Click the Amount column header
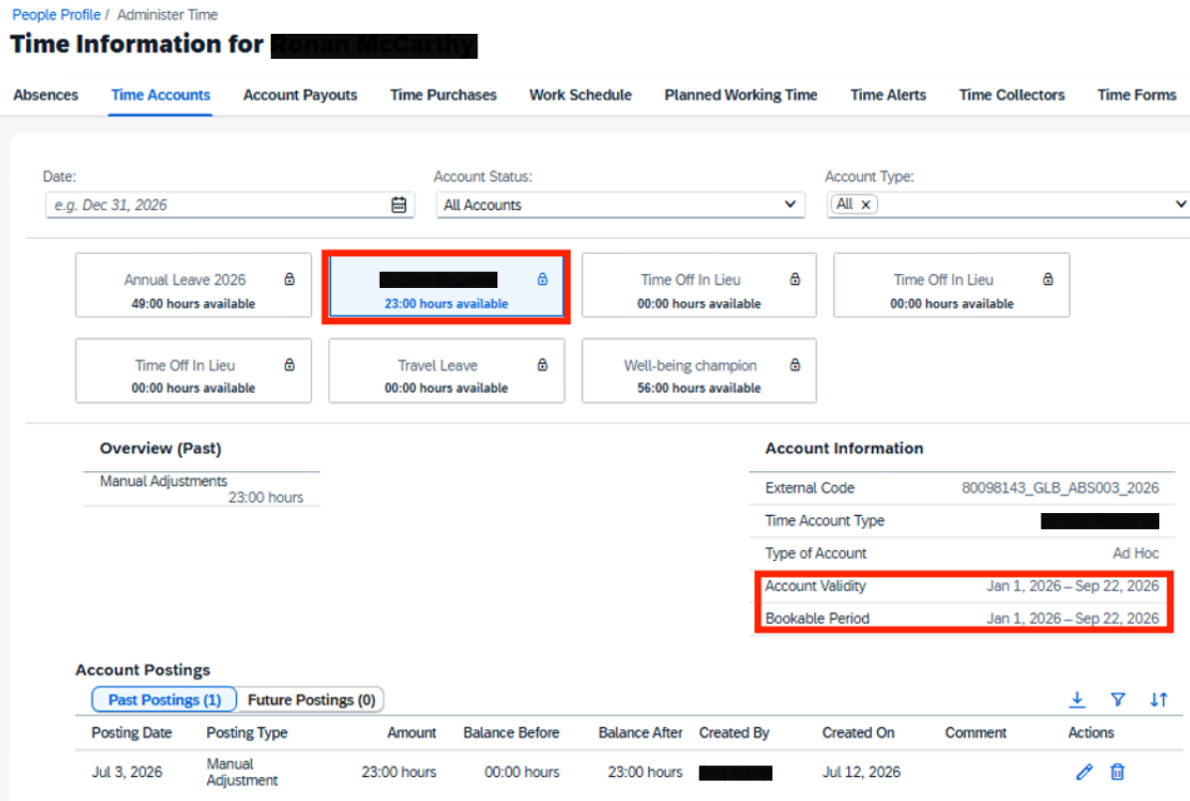 click(x=412, y=732)
